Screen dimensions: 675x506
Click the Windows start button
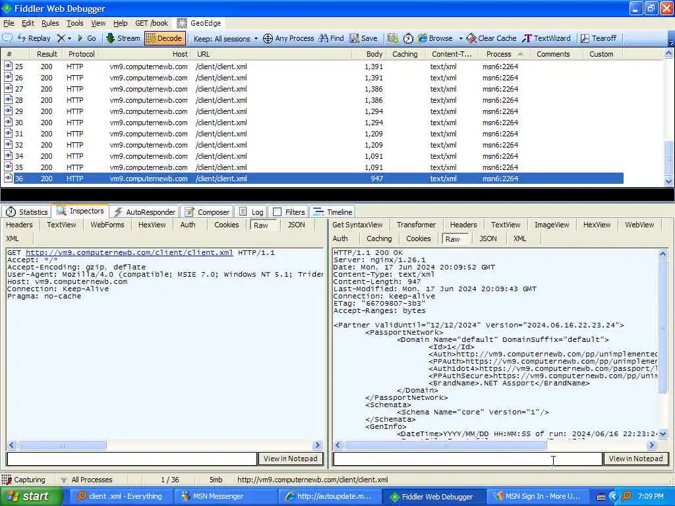click(30, 496)
